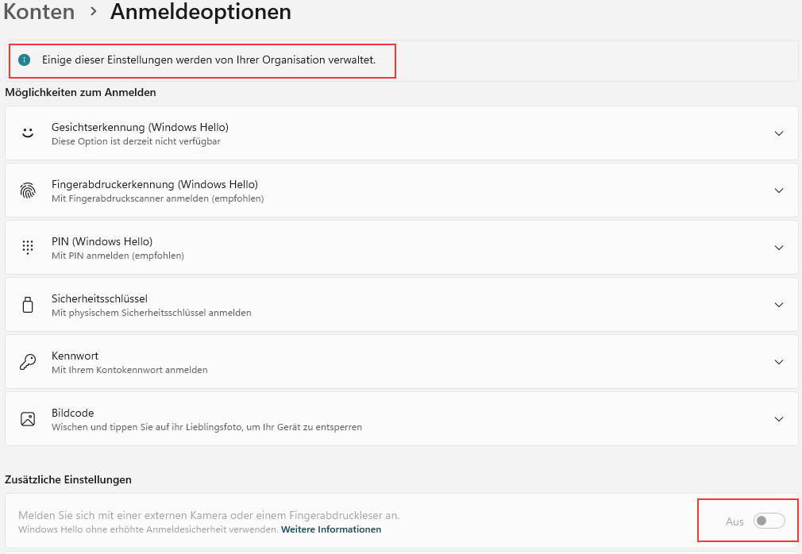Click the Bildcode picture icon

[28, 419]
